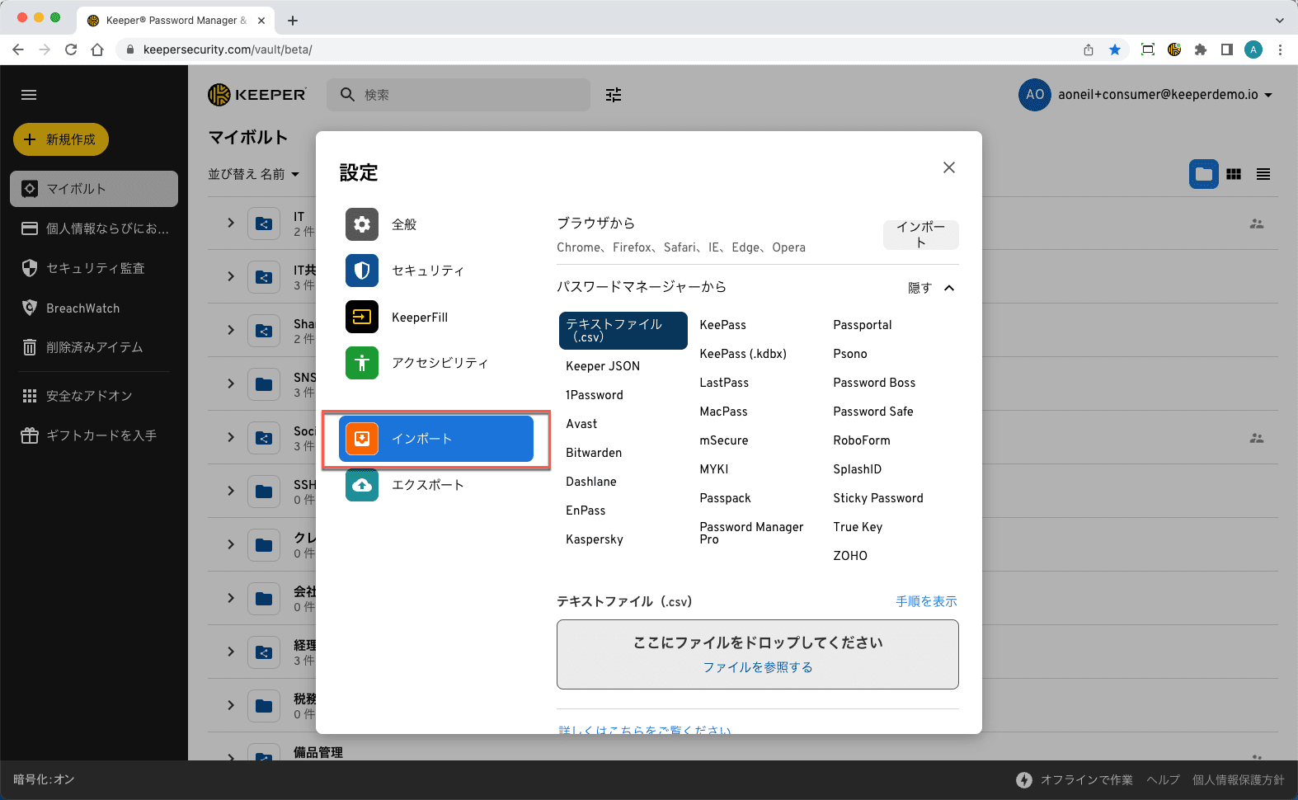Screen dimensions: 1298x800
Task: Click the 検索 search field
Action: 470,95
